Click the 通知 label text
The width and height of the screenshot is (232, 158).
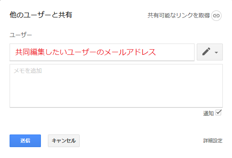click(x=208, y=114)
